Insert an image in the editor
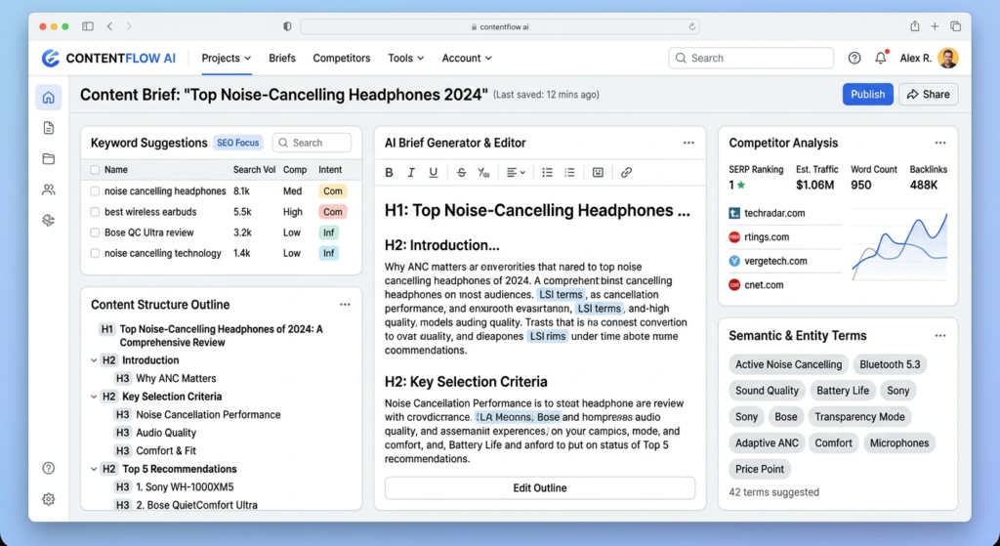This screenshot has height=546, width=1000. [598, 172]
